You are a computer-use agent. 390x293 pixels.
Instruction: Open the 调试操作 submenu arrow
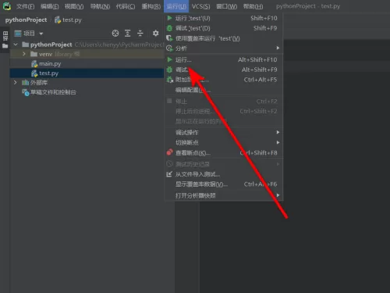pos(278,132)
